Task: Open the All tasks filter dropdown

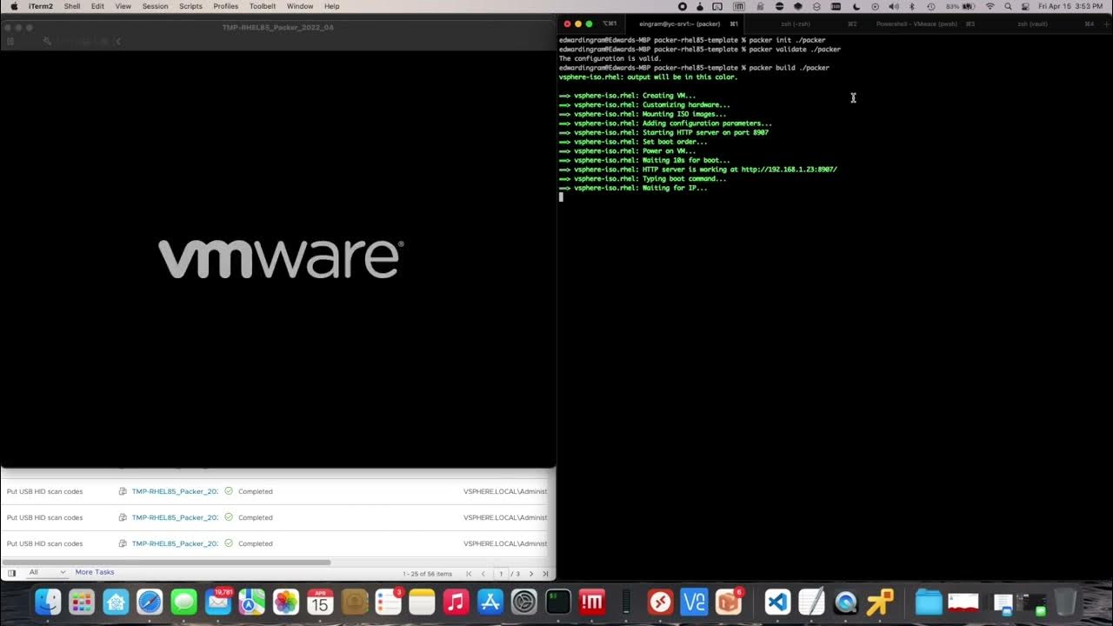Action: click(x=48, y=572)
